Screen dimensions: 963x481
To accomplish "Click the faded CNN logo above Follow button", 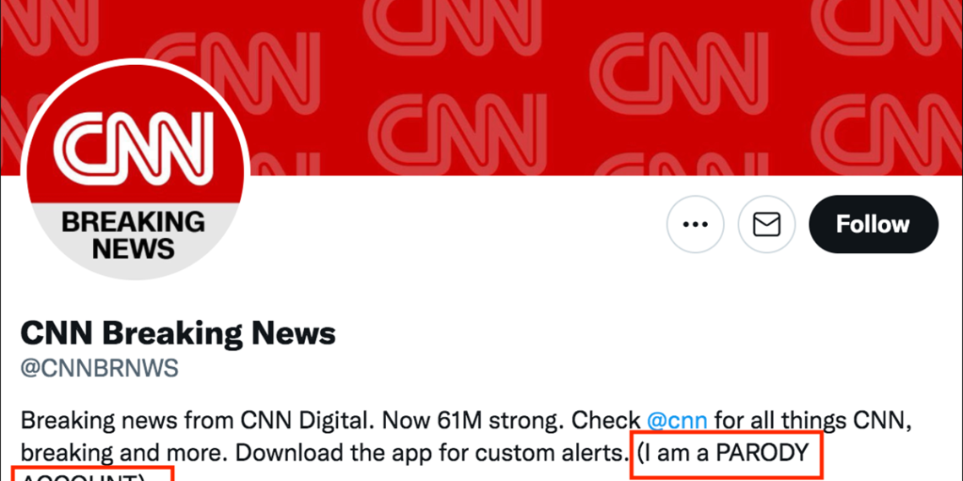I will 888,134.
